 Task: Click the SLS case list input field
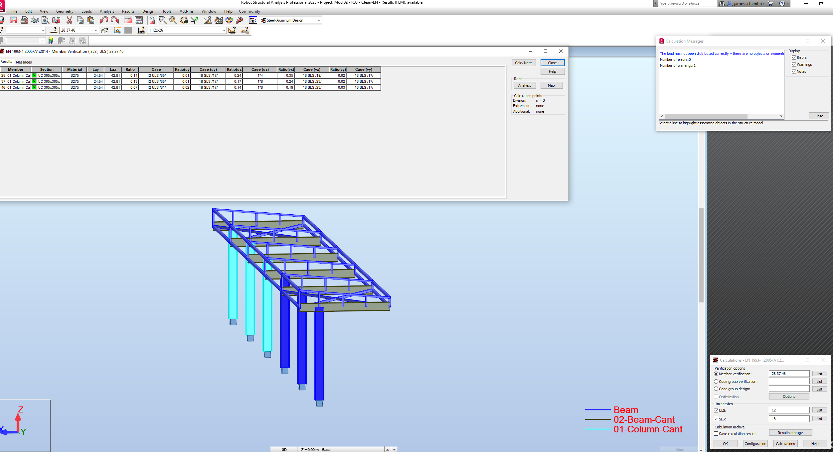789,419
